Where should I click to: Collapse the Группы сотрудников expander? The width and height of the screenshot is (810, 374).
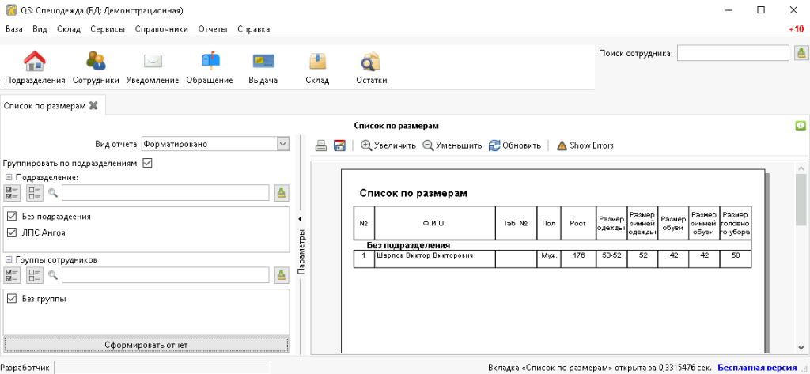[8, 259]
